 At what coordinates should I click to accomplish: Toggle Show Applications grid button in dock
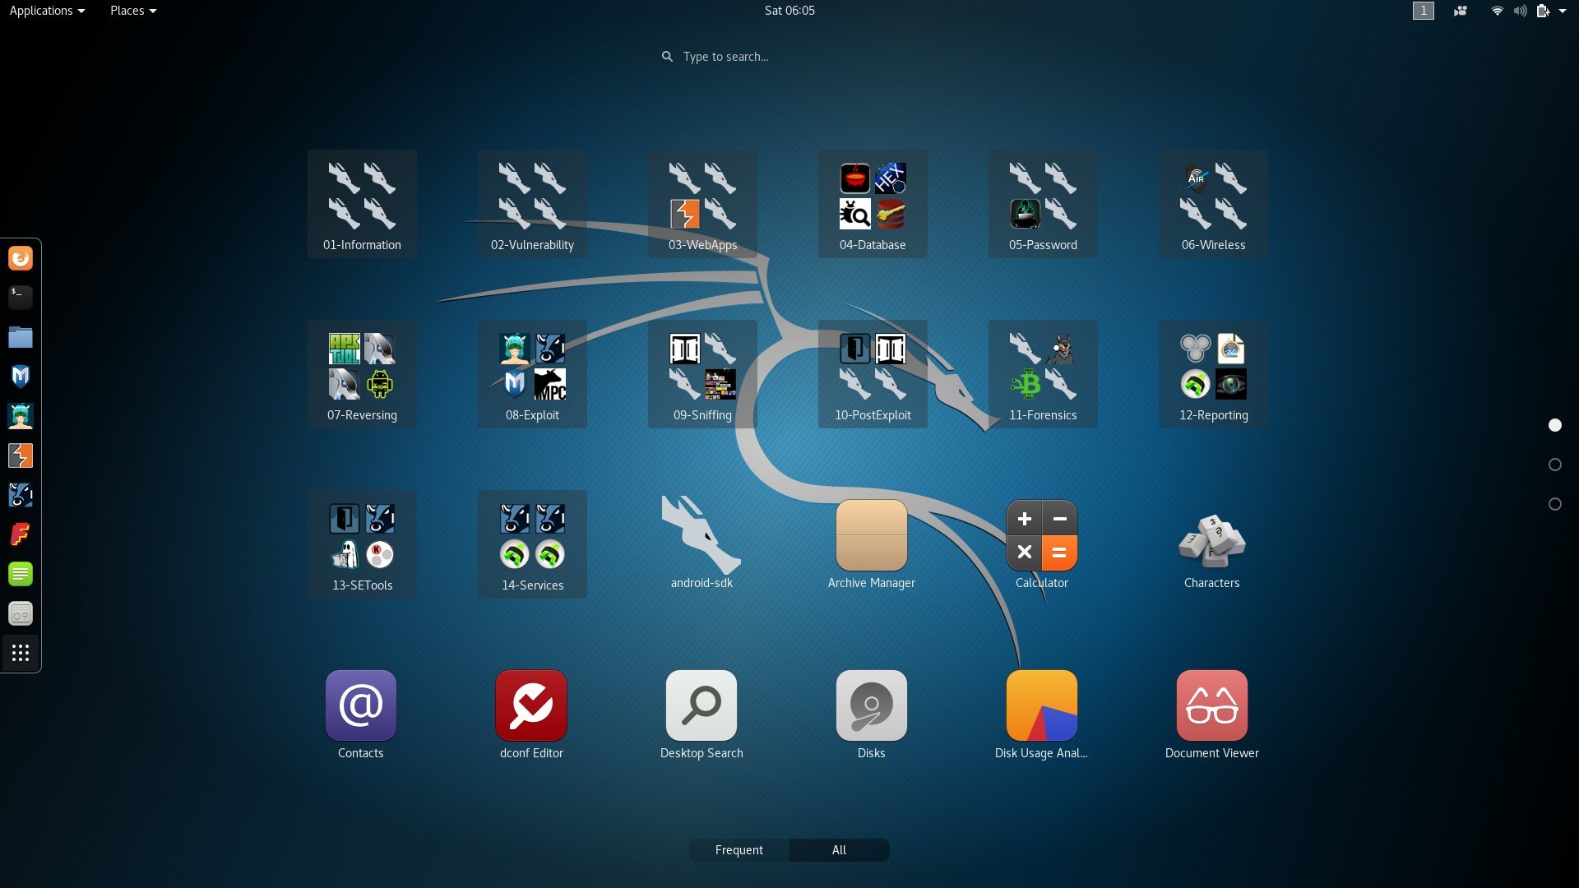[x=21, y=653]
